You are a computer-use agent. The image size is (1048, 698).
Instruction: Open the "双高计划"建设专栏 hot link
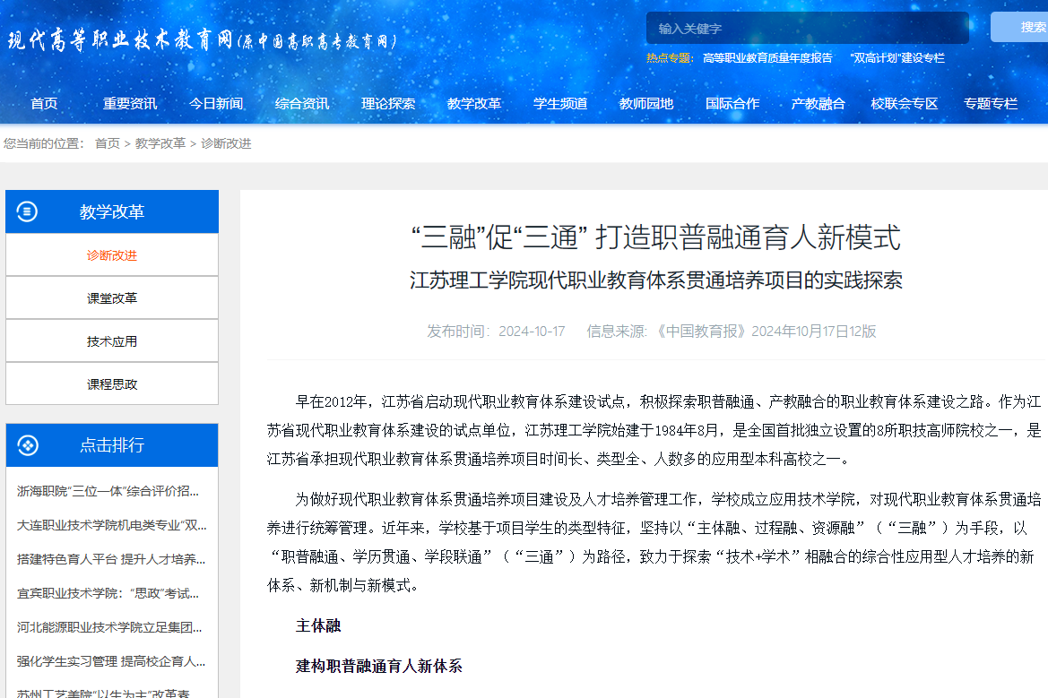point(896,58)
